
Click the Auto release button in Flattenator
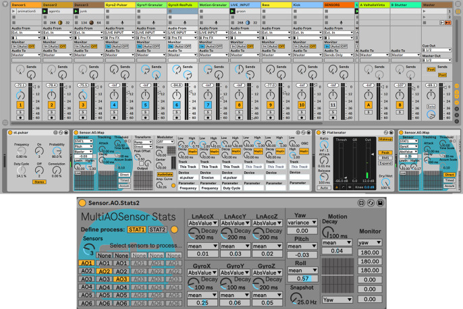point(324,188)
